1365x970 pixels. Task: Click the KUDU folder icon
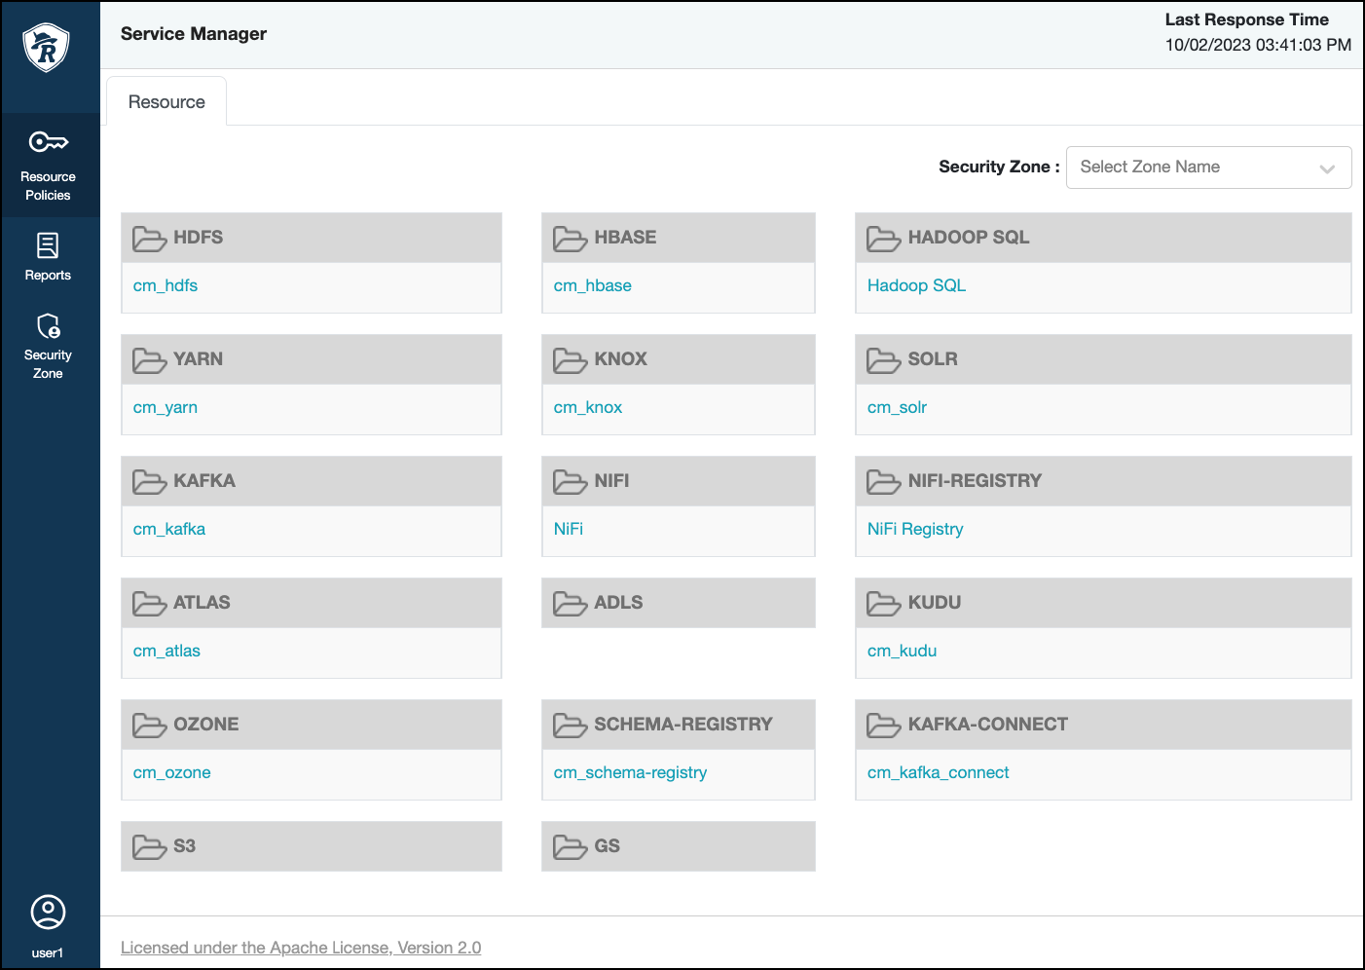point(883,604)
